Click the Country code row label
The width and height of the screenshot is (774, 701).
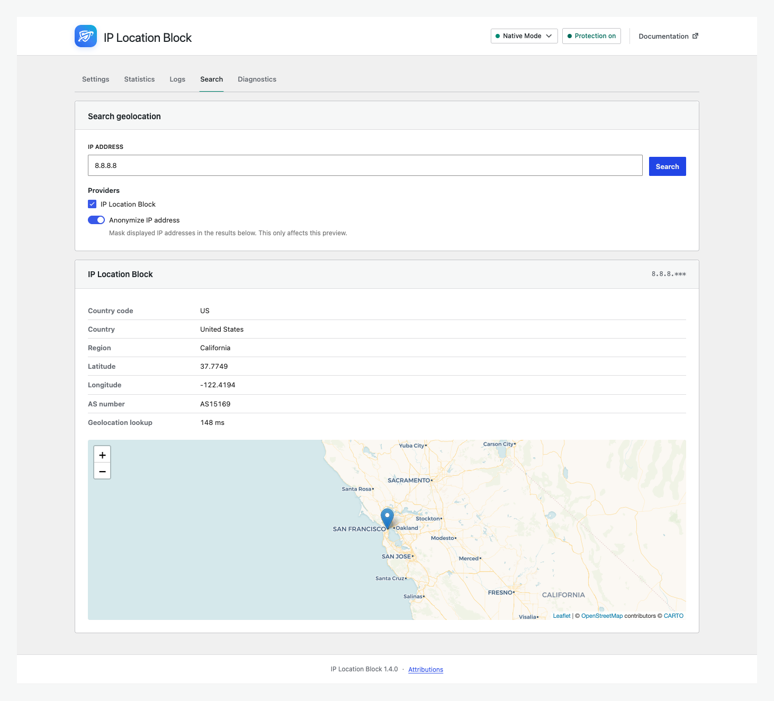[x=111, y=310]
